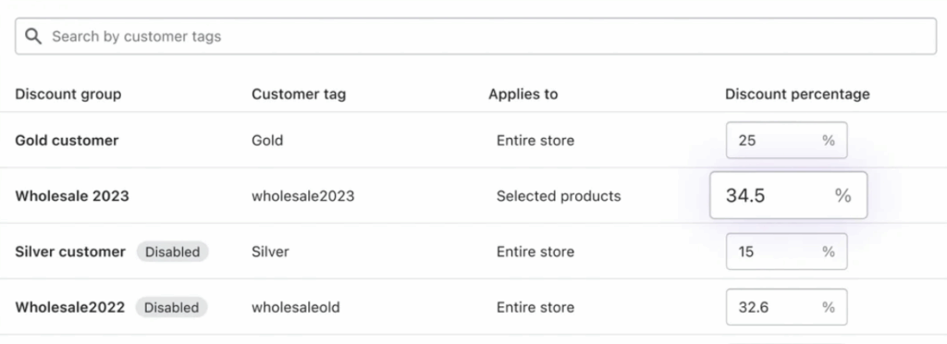Select the Customer tag column header
The width and height of the screenshot is (947, 344).
pyautogui.click(x=299, y=94)
